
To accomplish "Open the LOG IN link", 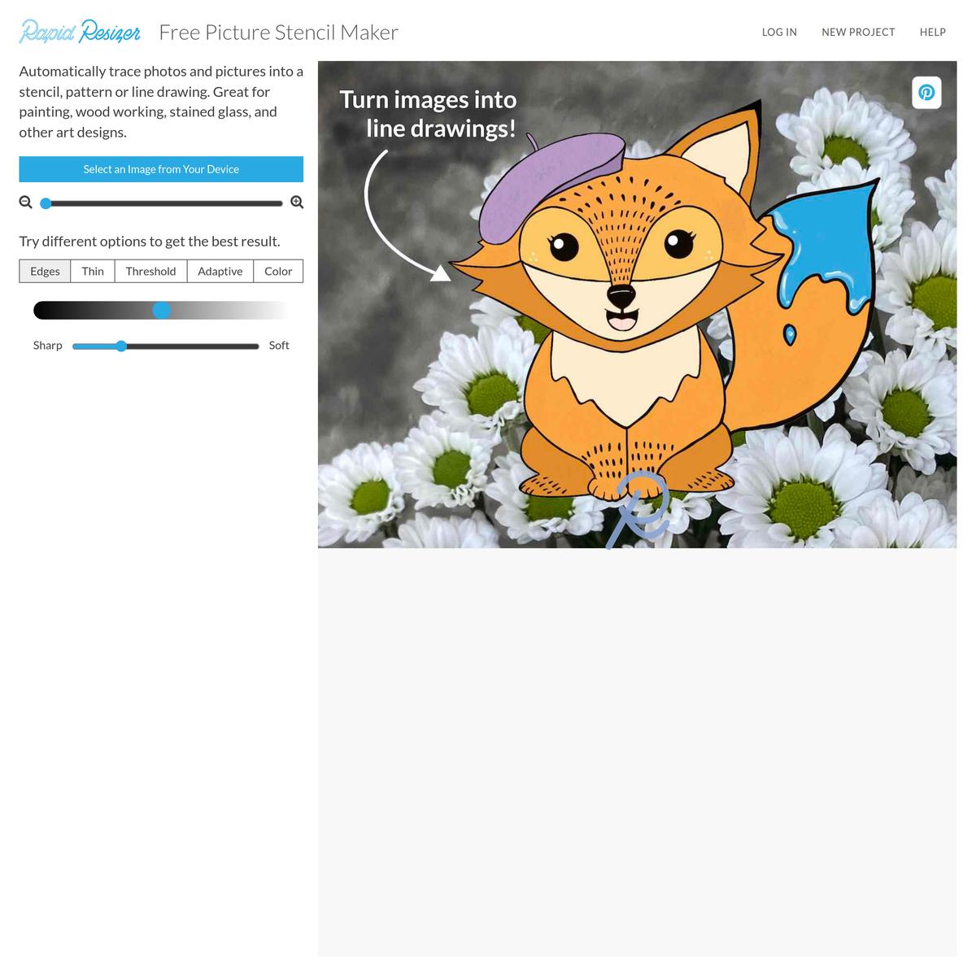I will coord(779,33).
